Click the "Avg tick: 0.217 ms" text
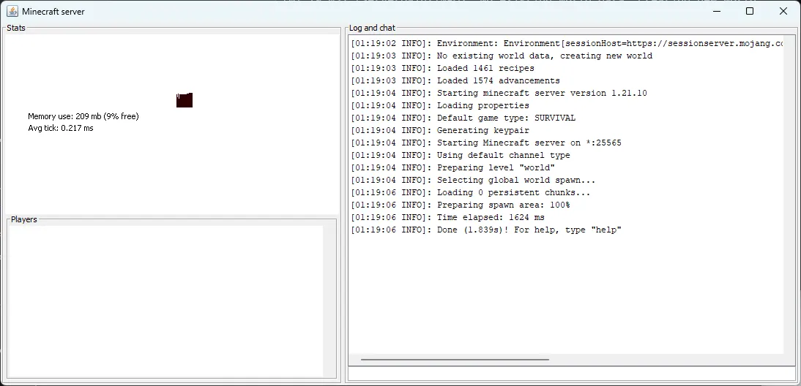801x386 pixels. click(61, 128)
